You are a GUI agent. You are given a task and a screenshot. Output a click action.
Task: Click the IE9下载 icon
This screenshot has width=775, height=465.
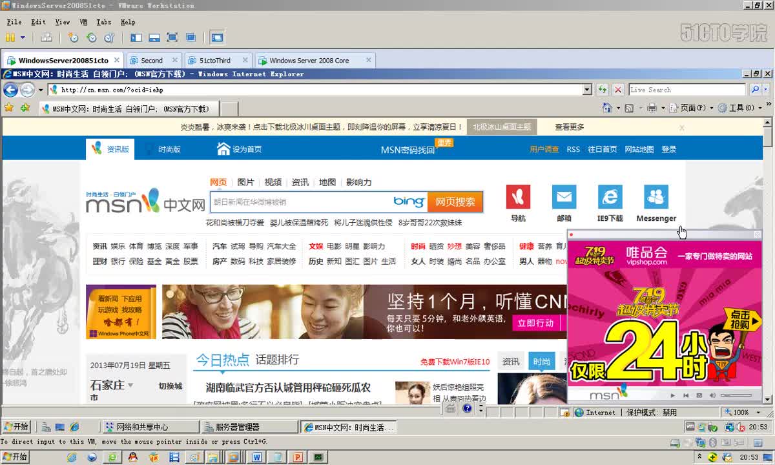(610, 197)
